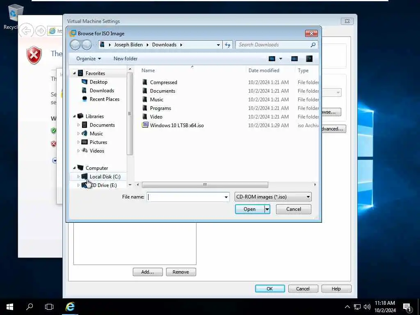Click the red shield error icon in browser window
This screenshot has height=315, width=420.
(x=34, y=55)
